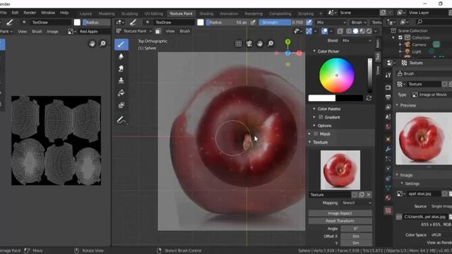Screen dimensions: 452x254
Task: Click the Image Aspect button
Action: point(340,213)
